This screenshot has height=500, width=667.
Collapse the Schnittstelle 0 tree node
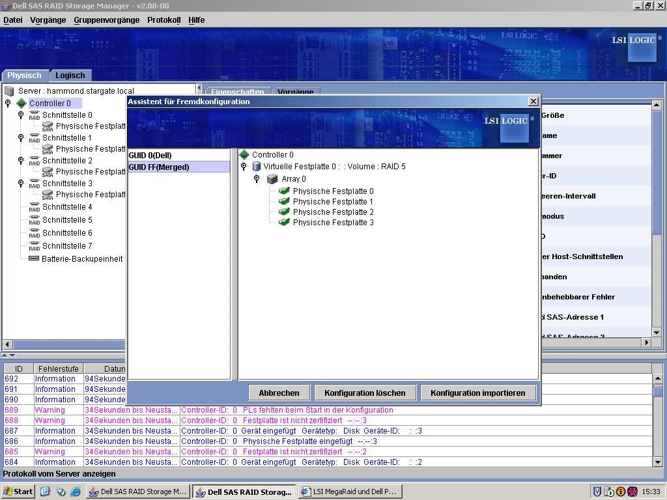[x=21, y=115]
